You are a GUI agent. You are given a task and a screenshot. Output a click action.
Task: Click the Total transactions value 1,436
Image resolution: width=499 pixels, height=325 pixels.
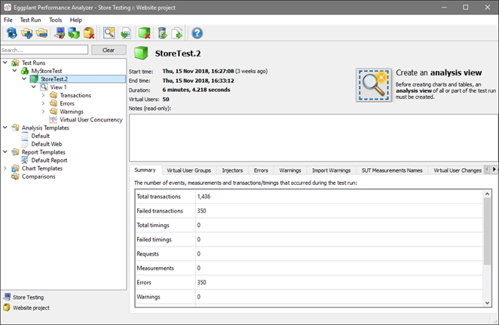click(204, 196)
